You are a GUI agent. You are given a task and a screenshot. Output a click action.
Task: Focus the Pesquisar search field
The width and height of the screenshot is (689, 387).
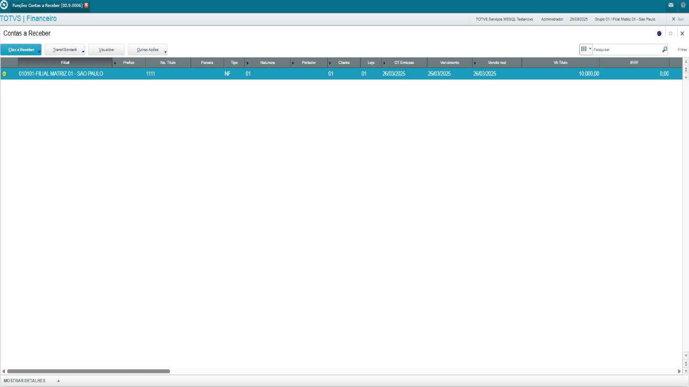coord(627,49)
